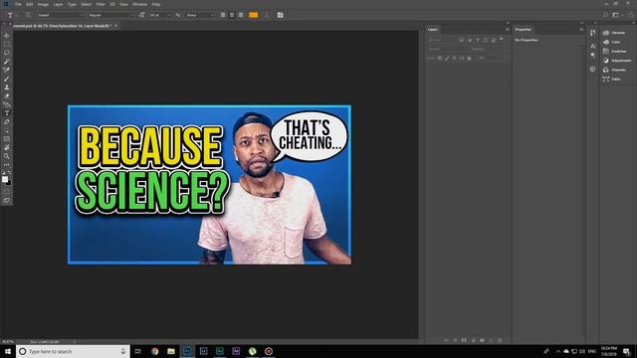Select the Eraser tool
This screenshot has height=358, width=637.
[x=7, y=95]
